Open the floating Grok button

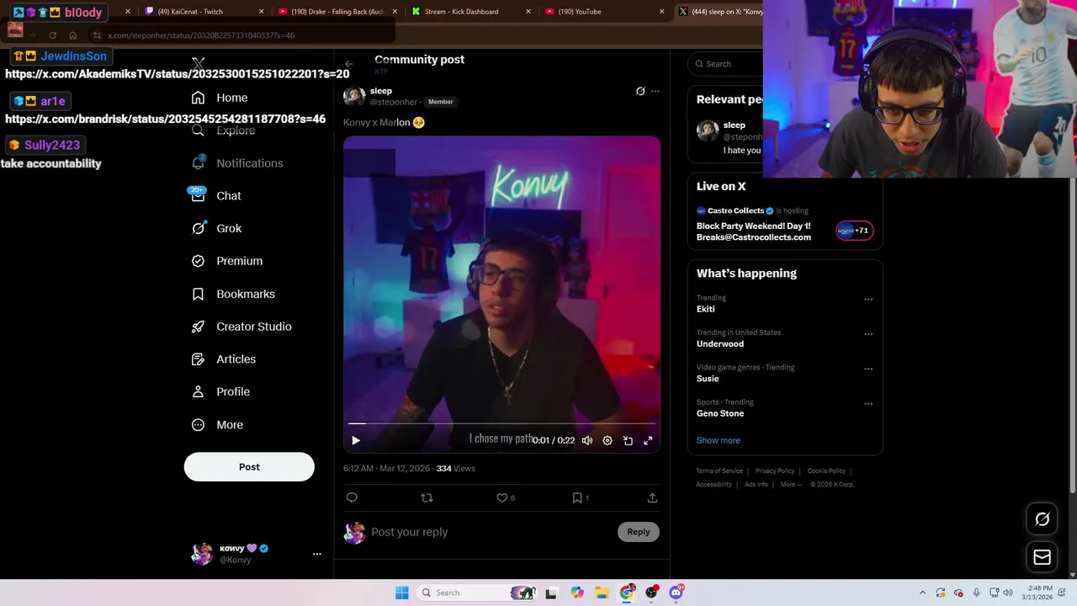tap(1042, 519)
